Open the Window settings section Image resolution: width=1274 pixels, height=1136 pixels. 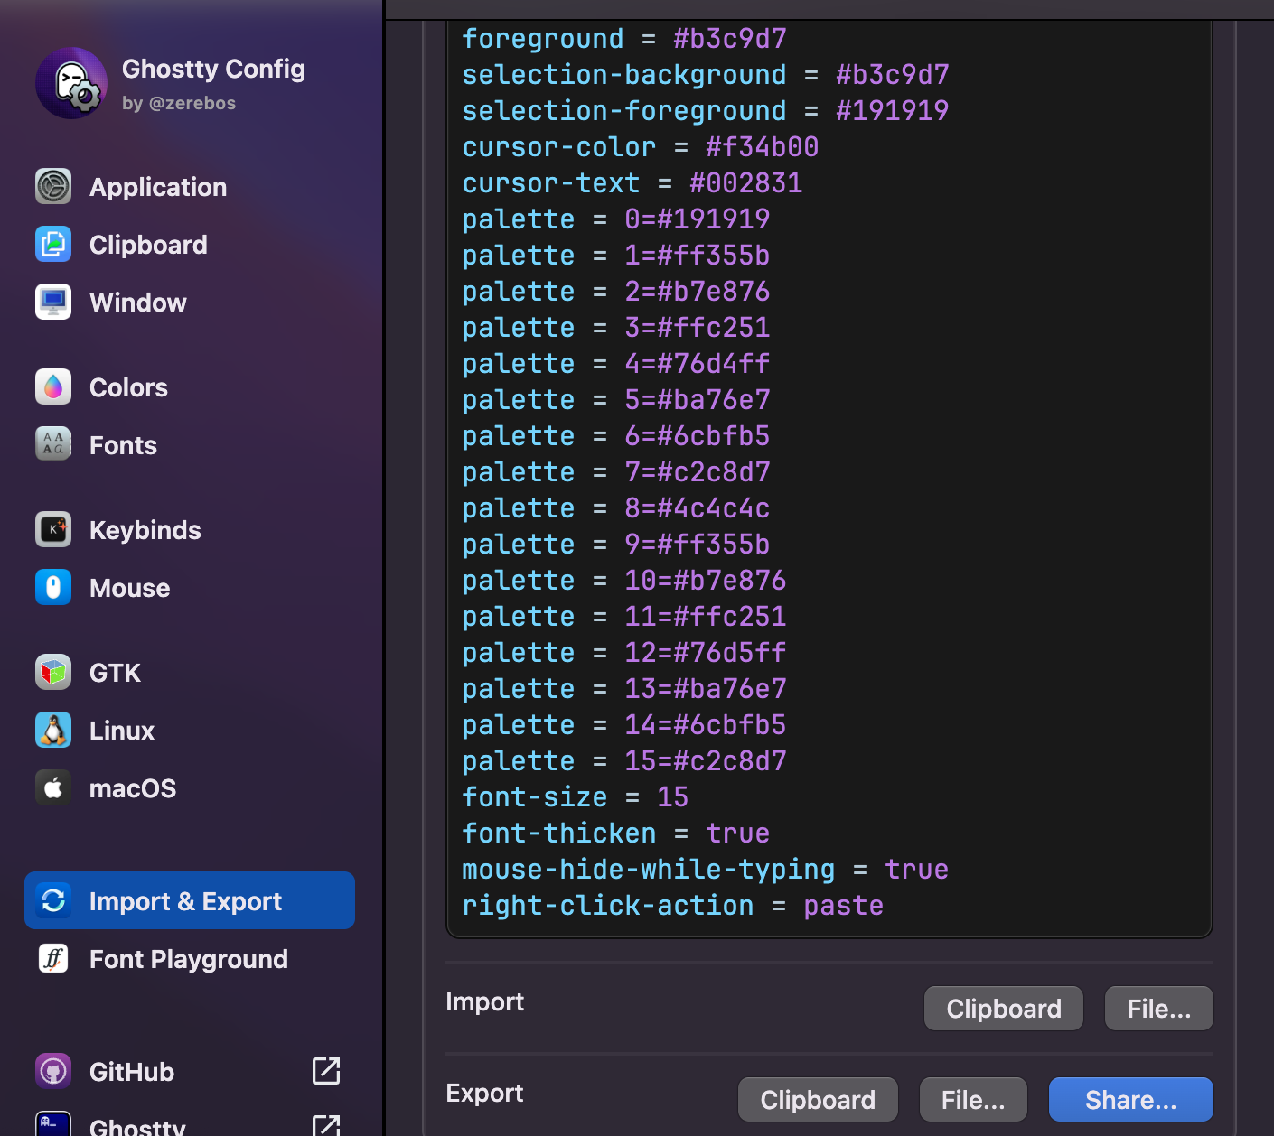click(137, 303)
